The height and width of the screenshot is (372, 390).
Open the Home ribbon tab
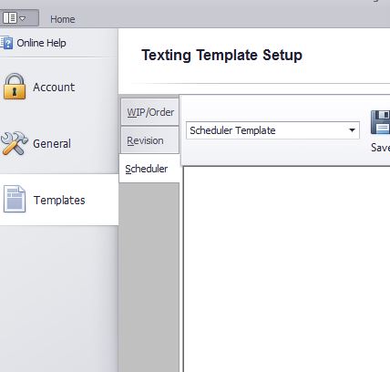63,19
